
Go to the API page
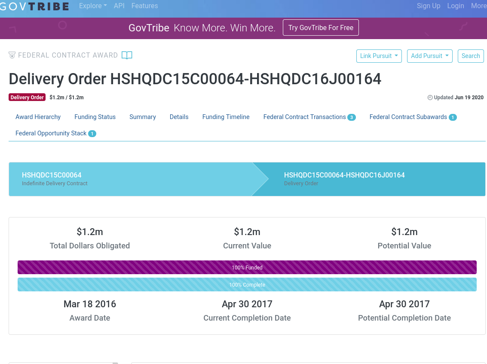119,6
